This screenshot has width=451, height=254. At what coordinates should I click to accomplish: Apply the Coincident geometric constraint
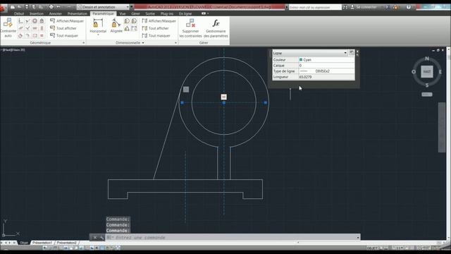[x=20, y=20]
